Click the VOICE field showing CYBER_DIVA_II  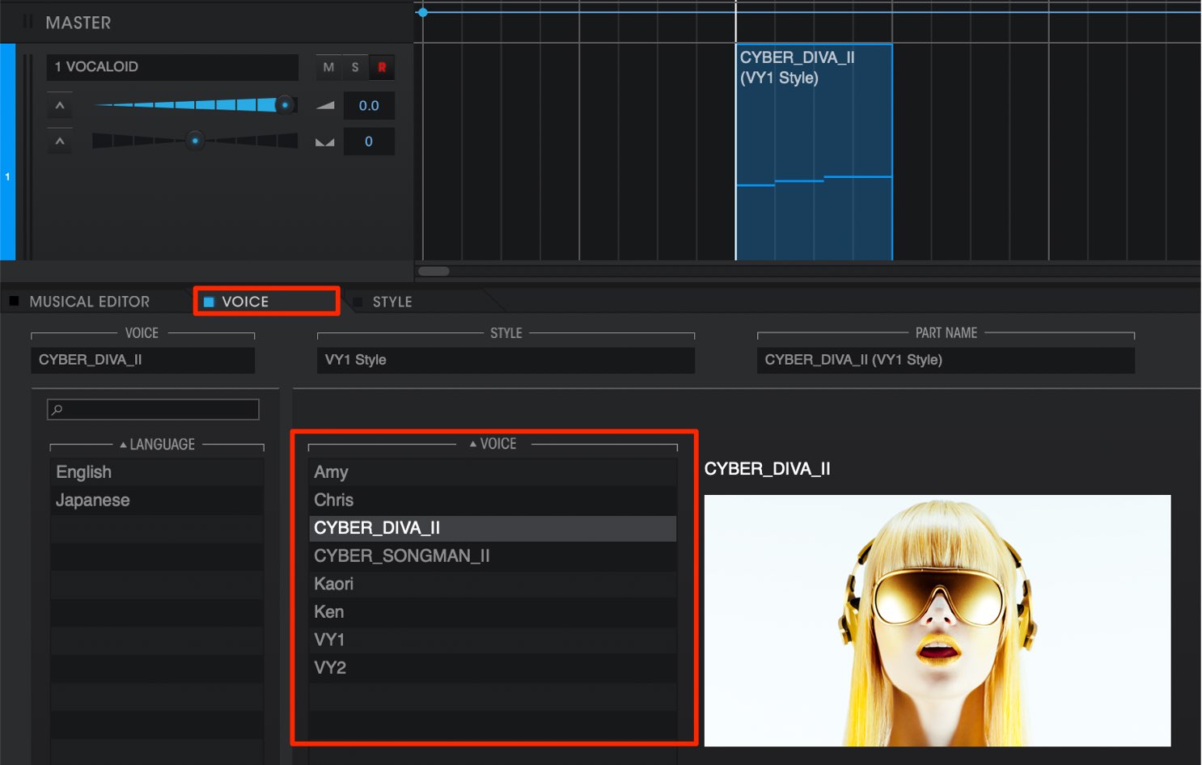(142, 360)
